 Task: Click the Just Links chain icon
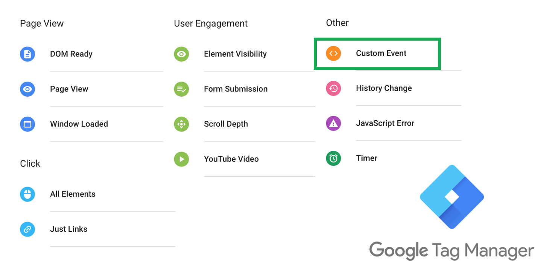tap(27, 229)
